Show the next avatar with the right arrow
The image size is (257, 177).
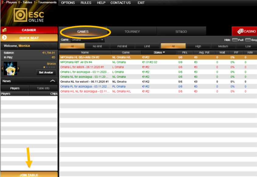[18, 68]
